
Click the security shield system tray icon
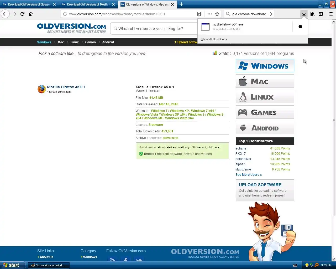pyautogui.click(x=307, y=265)
